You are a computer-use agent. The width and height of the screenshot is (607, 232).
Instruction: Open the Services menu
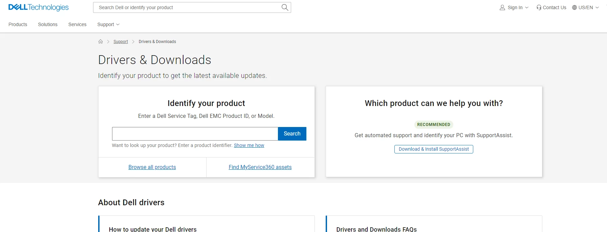78,24
